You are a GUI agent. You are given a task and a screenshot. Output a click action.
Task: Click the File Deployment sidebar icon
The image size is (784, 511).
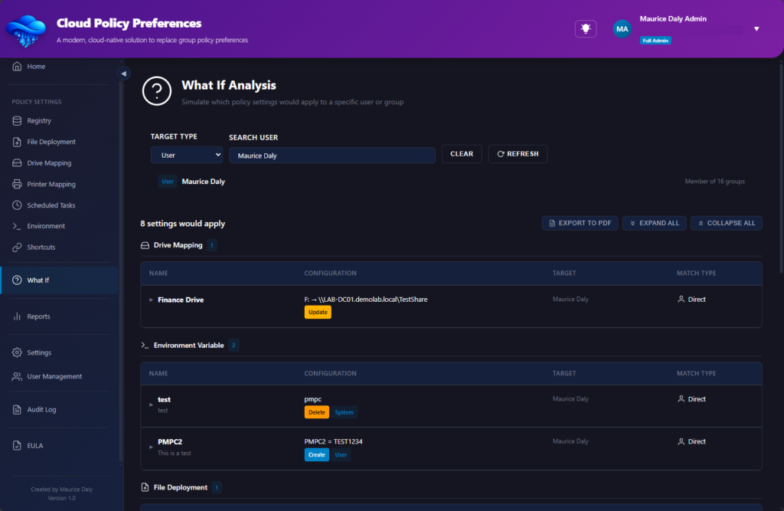[x=17, y=142]
